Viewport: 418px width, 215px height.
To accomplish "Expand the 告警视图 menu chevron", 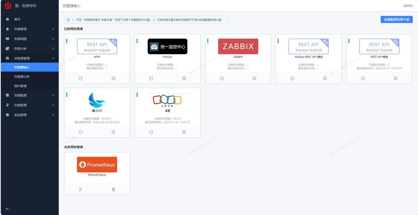I will click(53, 39).
